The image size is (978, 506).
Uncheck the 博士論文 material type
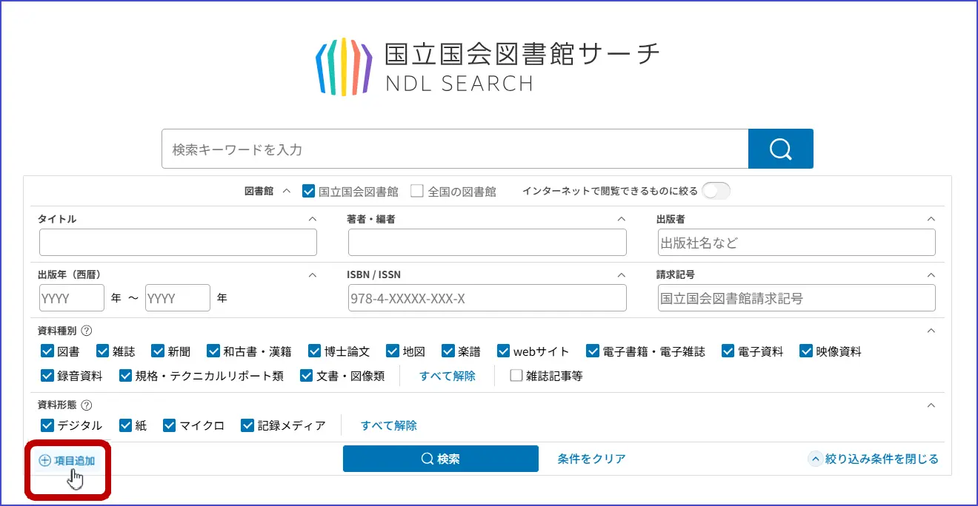[x=315, y=351]
